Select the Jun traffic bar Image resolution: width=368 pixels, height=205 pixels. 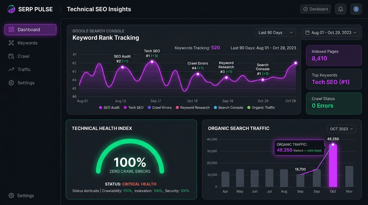pyautogui.click(x=255, y=178)
